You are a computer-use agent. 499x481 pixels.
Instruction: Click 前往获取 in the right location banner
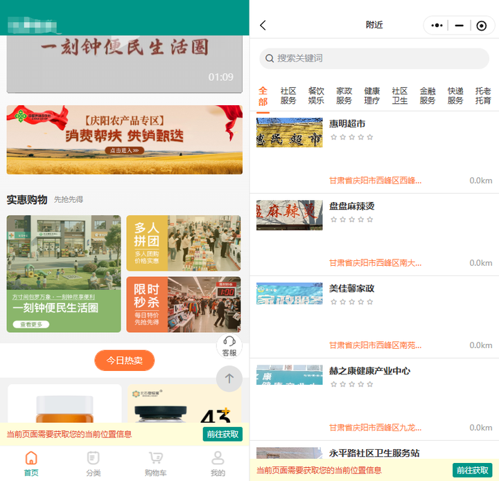click(472, 470)
